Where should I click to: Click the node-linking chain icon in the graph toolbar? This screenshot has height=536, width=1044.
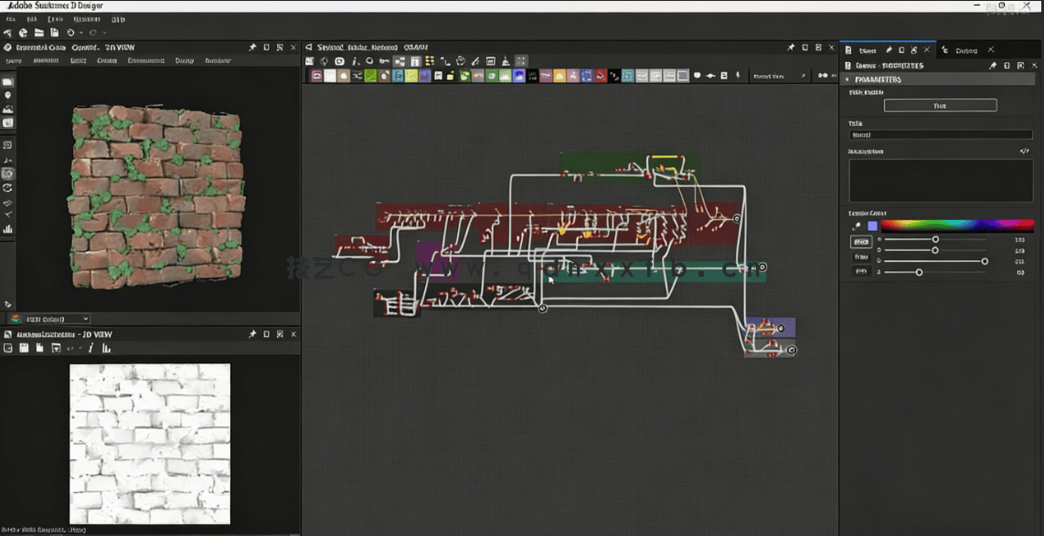pyautogui.click(x=383, y=61)
